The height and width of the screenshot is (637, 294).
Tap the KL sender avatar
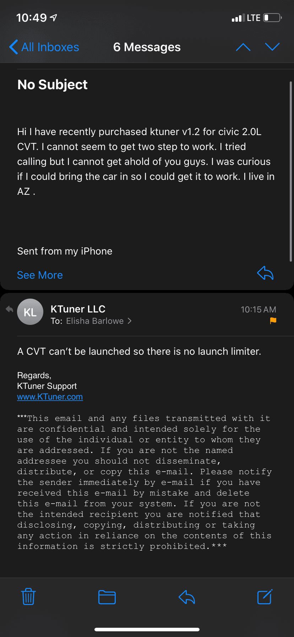click(30, 312)
